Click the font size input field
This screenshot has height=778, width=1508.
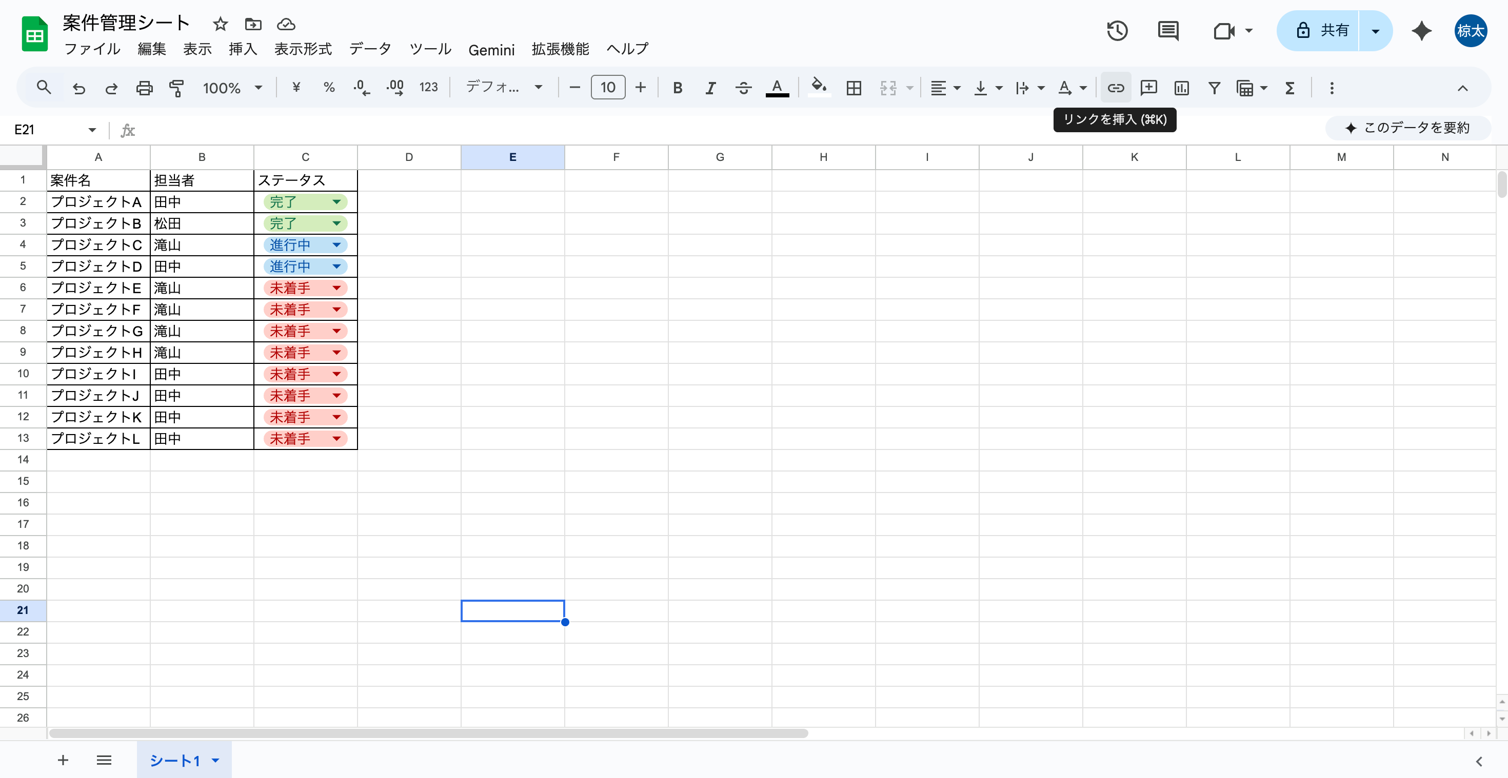(608, 88)
